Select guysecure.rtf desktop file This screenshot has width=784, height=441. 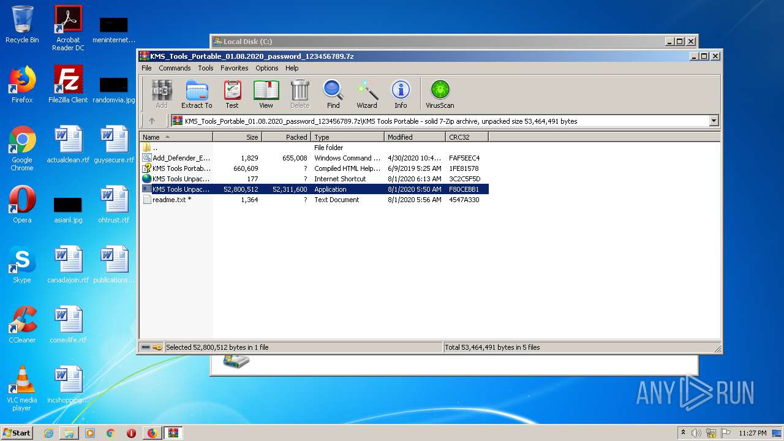tap(114, 145)
